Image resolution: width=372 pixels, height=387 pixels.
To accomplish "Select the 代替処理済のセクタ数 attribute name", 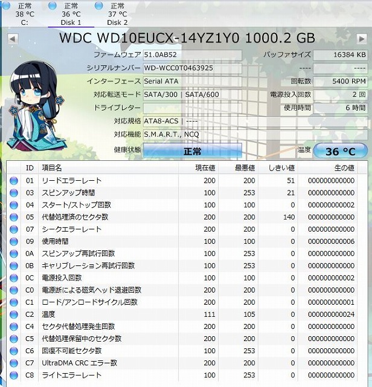I will point(75,217).
